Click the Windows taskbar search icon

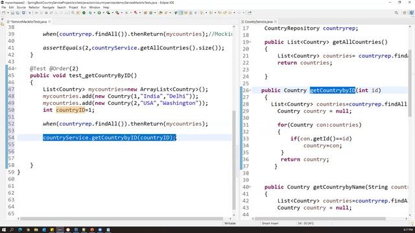tap(12, 230)
